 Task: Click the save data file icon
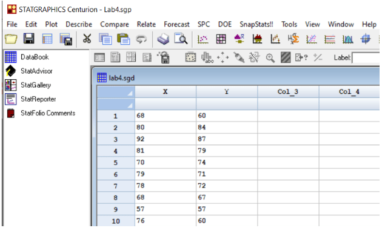[66, 39]
